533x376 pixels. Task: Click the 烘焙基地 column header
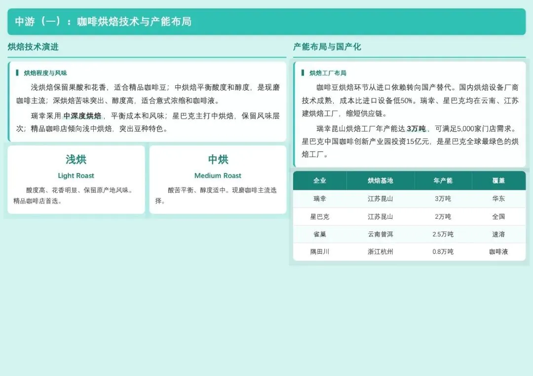point(381,180)
